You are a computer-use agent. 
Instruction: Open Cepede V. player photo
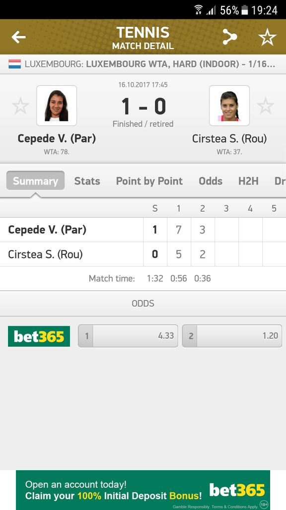pyautogui.click(x=57, y=106)
